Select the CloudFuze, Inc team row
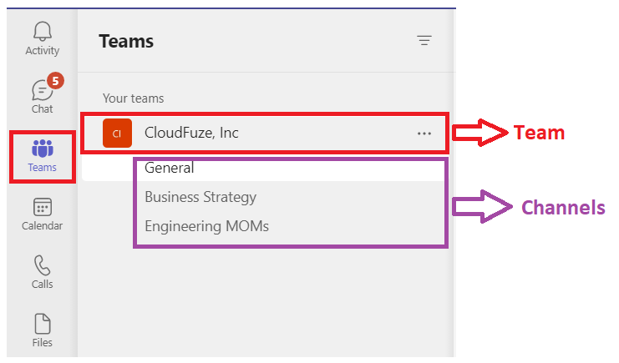This screenshot has width=619, height=363. pos(265,134)
